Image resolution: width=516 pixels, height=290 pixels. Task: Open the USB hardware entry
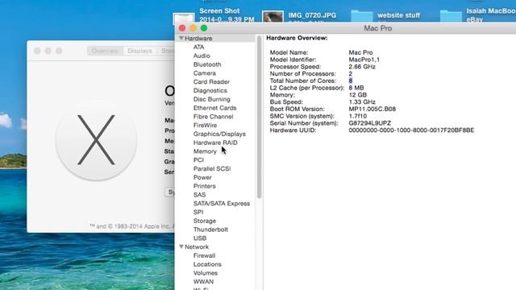(x=200, y=238)
